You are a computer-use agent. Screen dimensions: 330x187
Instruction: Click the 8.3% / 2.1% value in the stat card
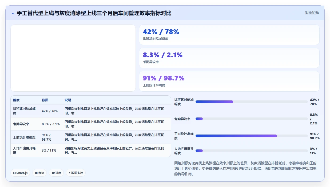pyautogui.click(x=163, y=55)
